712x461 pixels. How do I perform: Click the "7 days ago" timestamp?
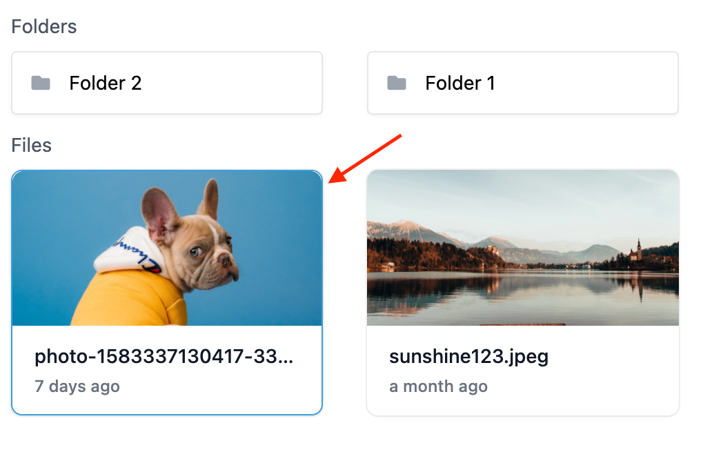[x=77, y=386]
